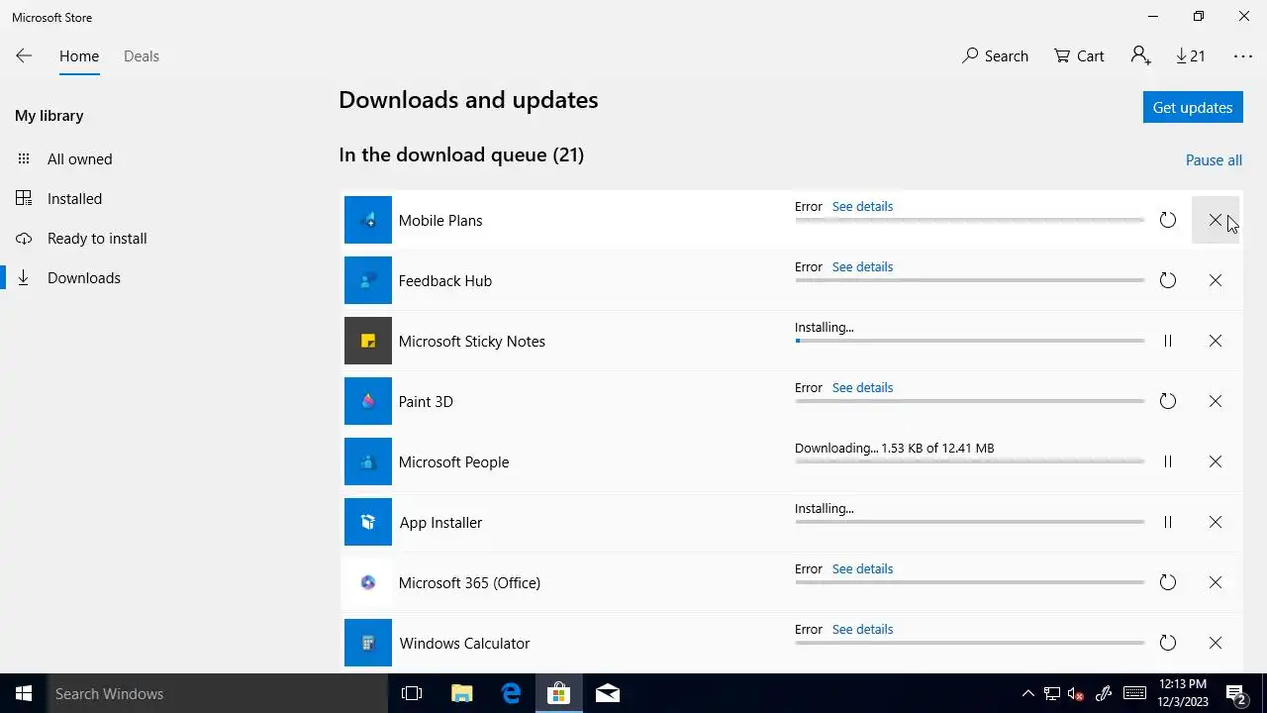Open the taskbar clock showing 12:13 PM
This screenshot has height=713, width=1267.
point(1182,693)
